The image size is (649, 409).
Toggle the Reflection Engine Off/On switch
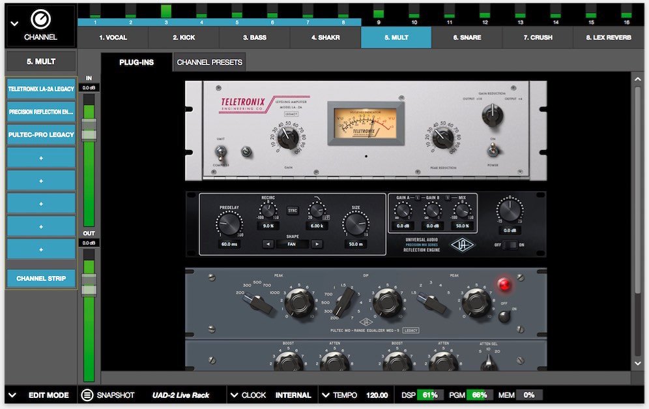[x=509, y=245]
